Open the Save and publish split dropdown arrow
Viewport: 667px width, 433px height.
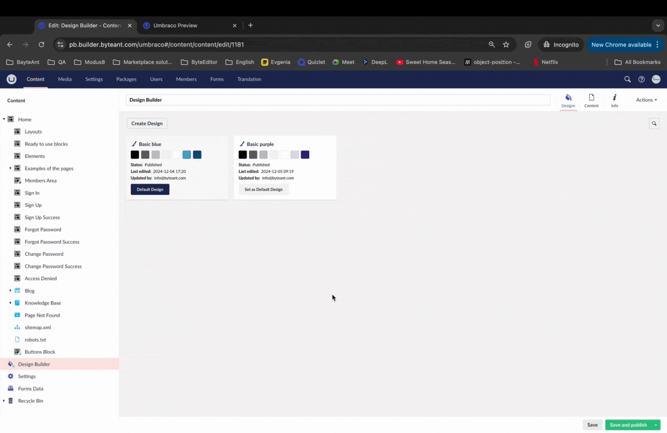(656, 425)
